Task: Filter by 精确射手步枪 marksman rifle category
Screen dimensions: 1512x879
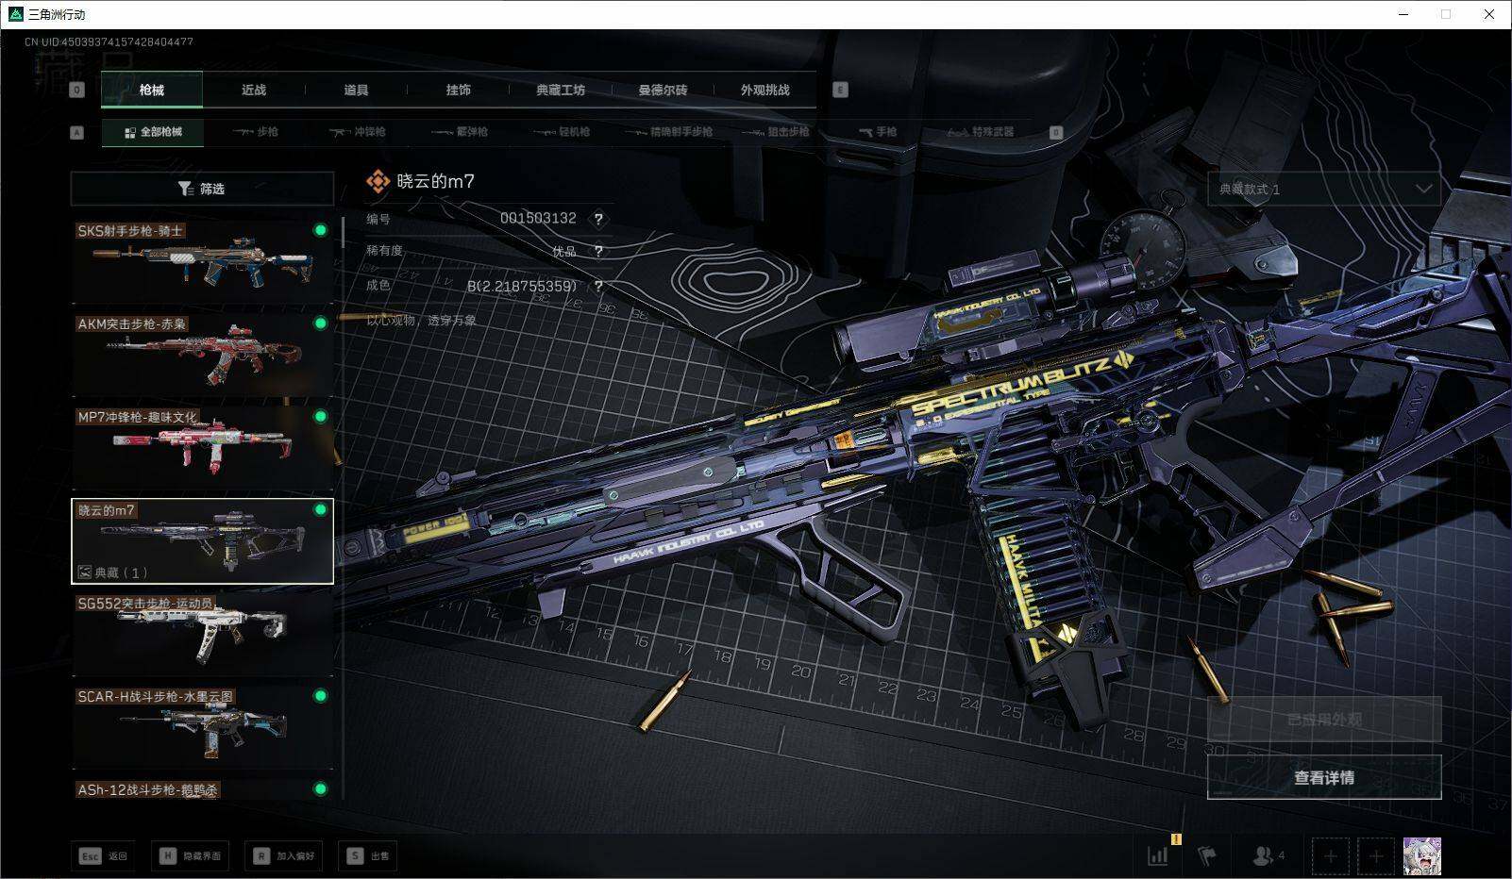Action: tap(669, 132)
